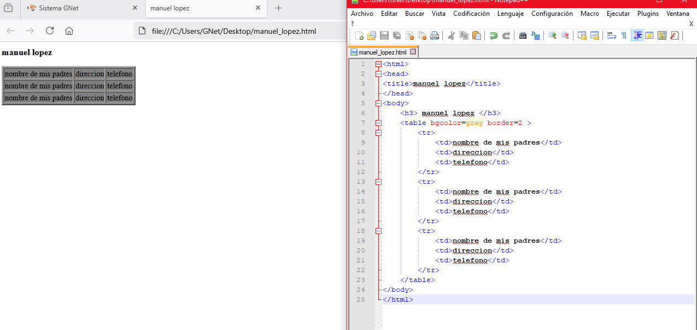Click the Paste clipboard icon
Image resolution: width=697 pixels, height=330 pixels.
[477, 35]
